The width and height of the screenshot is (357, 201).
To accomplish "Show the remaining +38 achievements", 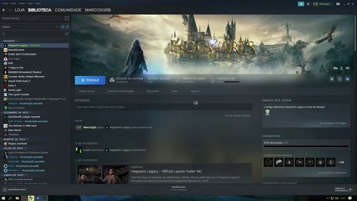I will point(341,162).
